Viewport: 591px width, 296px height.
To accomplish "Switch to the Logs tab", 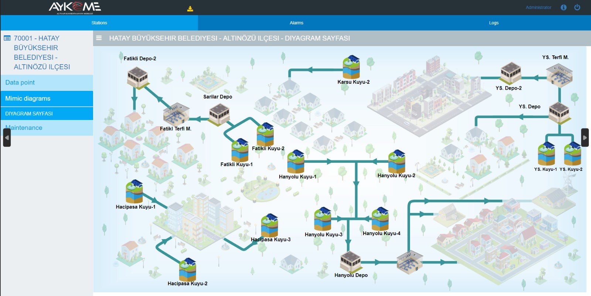I will tap(494, 23).
